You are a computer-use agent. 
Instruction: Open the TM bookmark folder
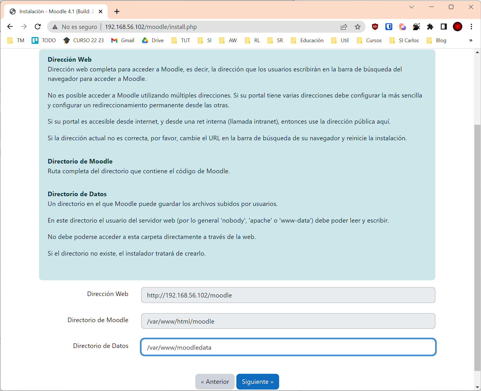pyautogui.click(x=16, y=40)
